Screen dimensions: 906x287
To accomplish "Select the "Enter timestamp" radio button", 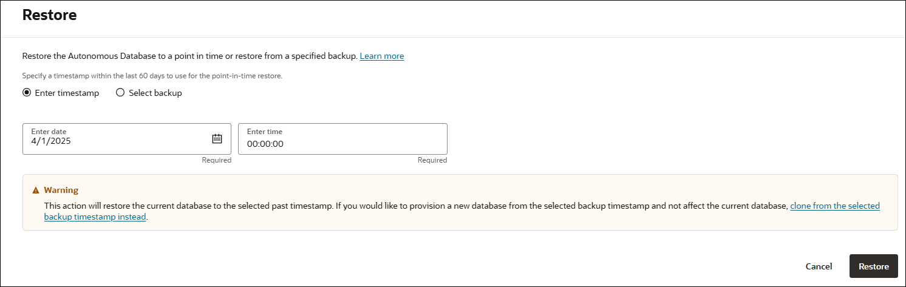I will coord(26,93).
